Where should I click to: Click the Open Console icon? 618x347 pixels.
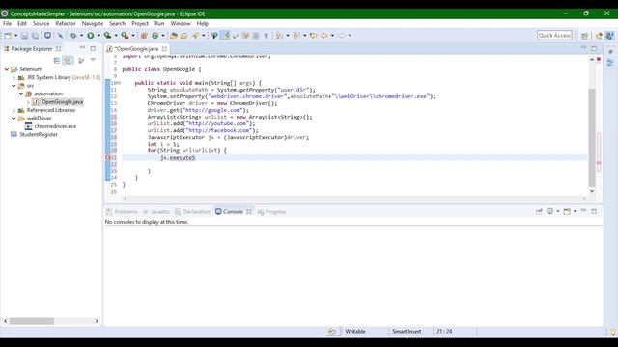pos(567,212)
